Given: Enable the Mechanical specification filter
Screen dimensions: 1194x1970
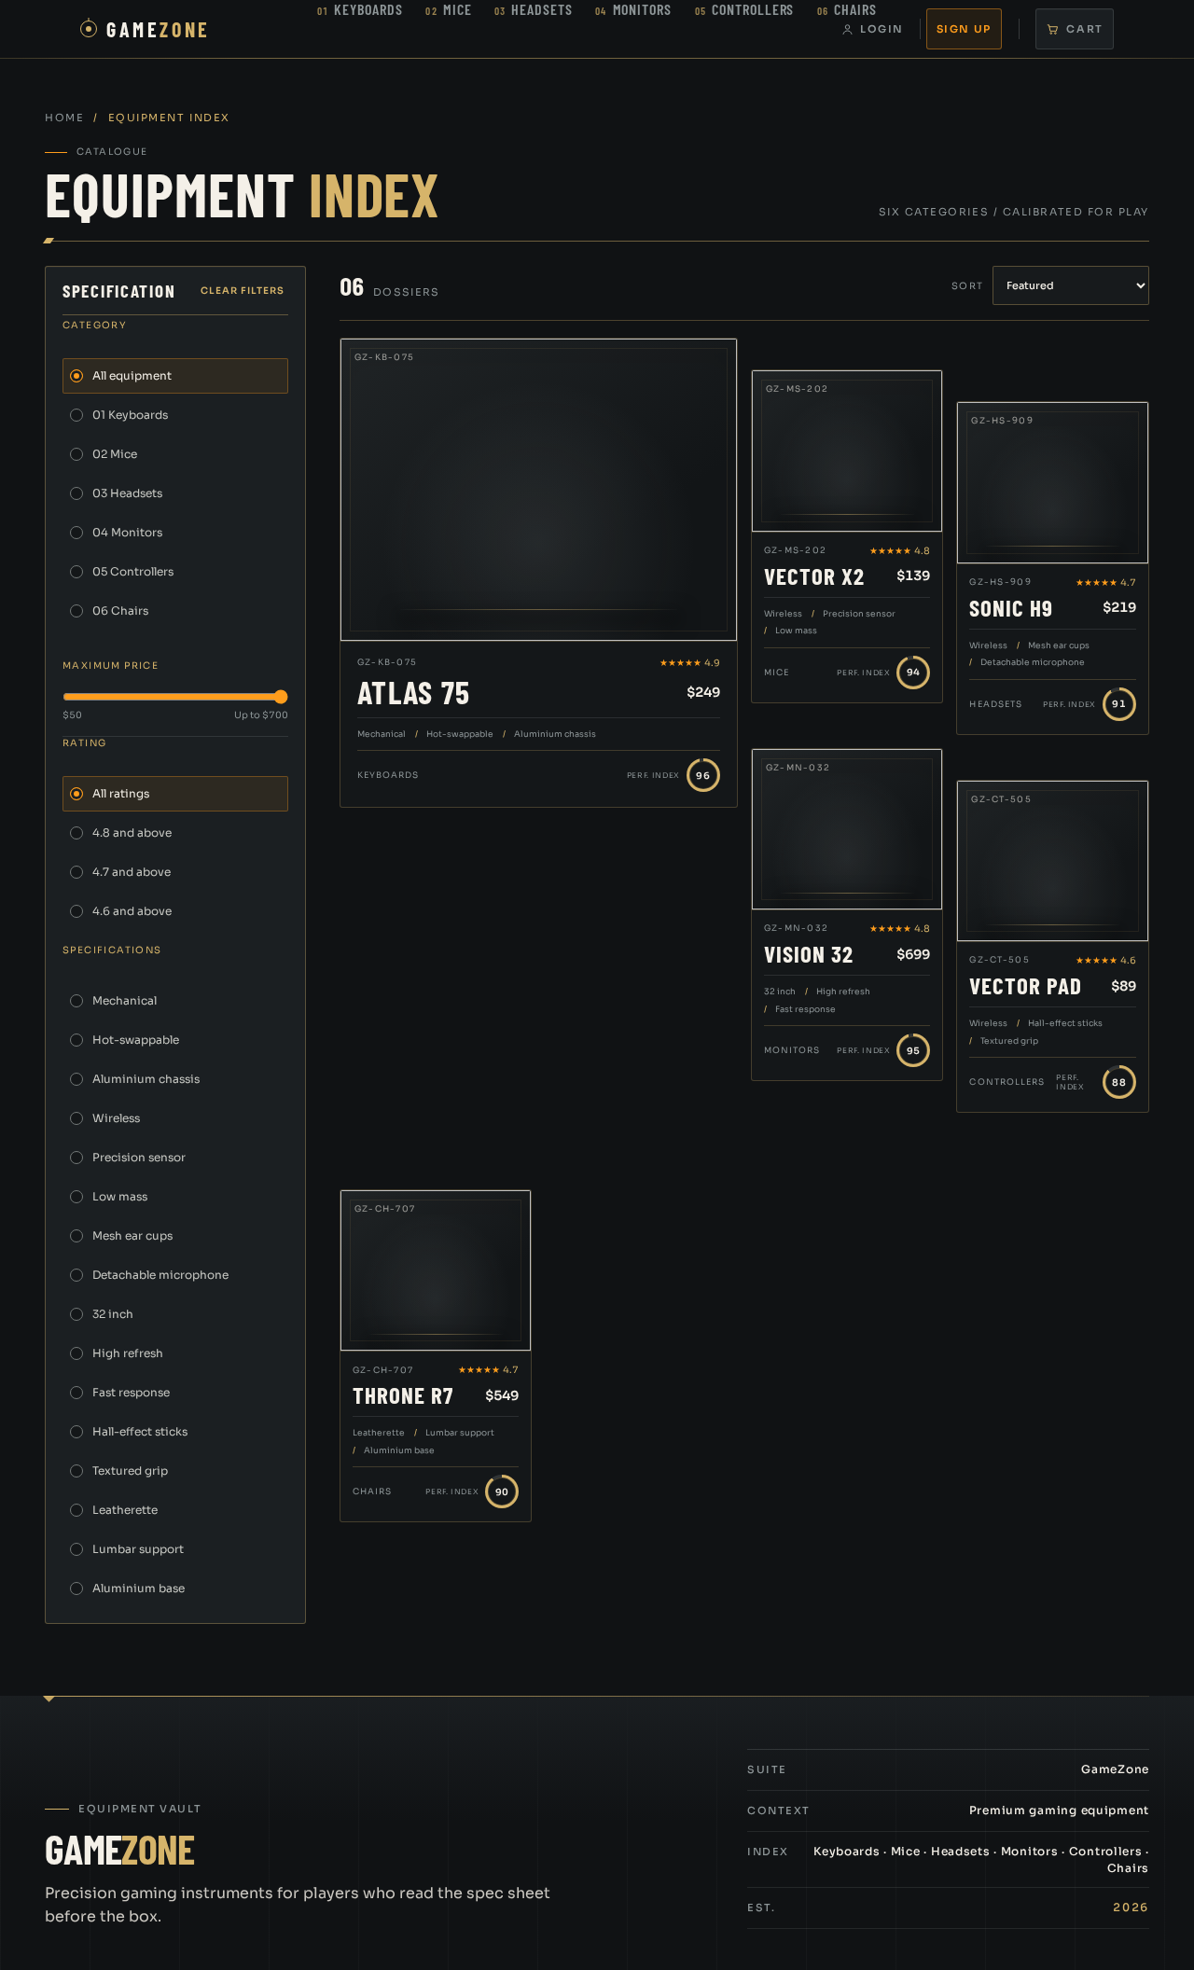Looking at the screenshot, I should 175,1001.
